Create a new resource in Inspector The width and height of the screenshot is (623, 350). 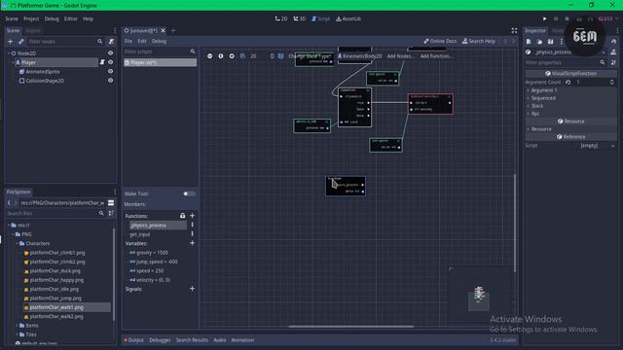(x=529, y=41)
